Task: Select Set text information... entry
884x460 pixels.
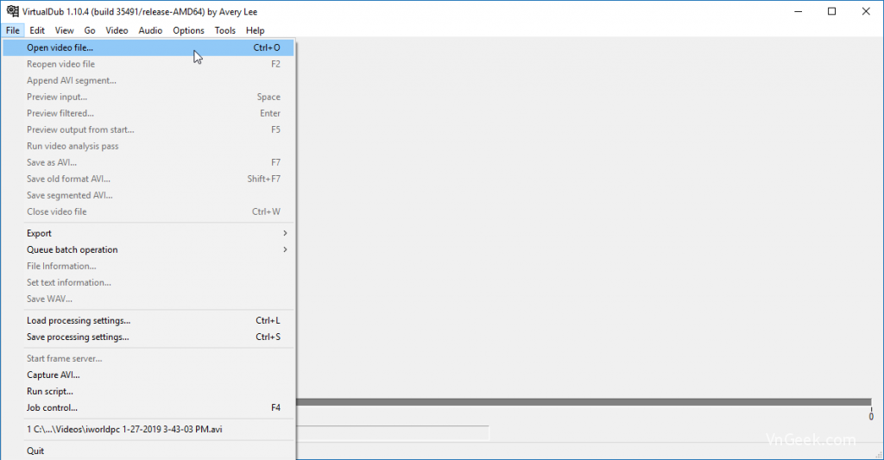Action: coord(148,282)
